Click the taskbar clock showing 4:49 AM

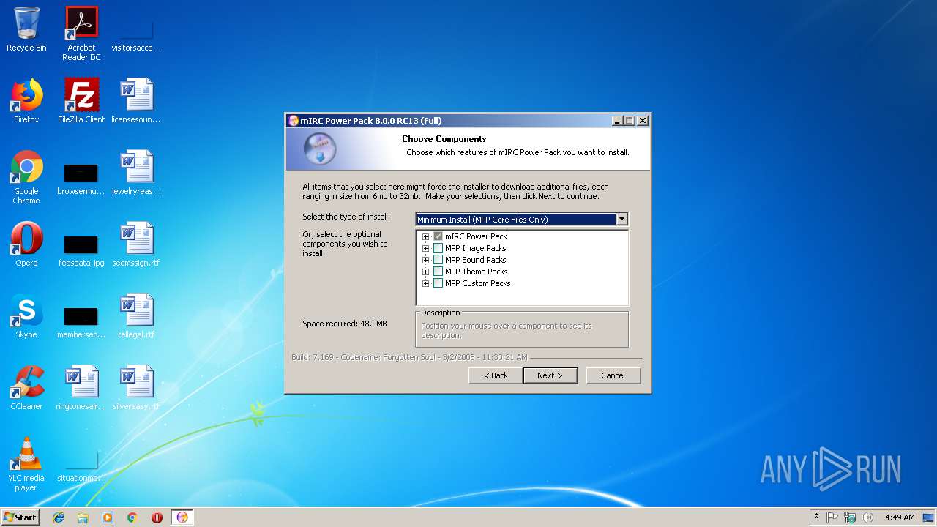click(x=900, y=517)
